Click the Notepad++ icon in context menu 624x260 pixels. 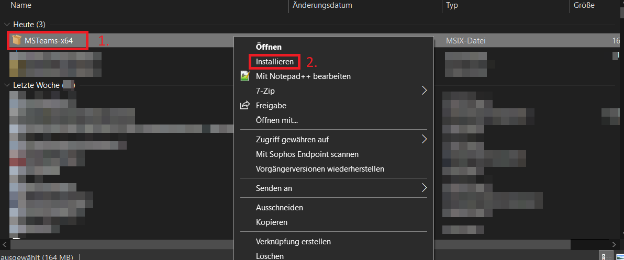coord(245,76)
